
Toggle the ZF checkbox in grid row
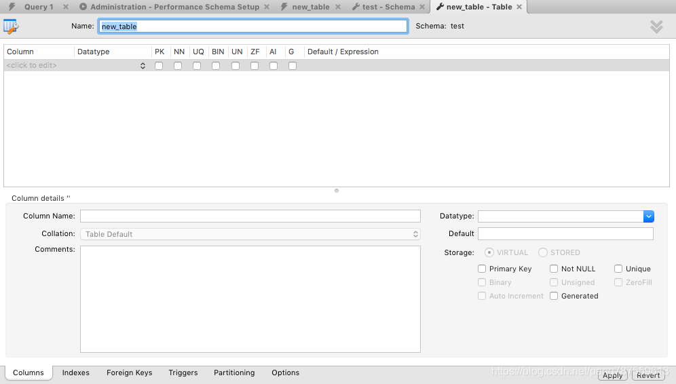point(255,66)
